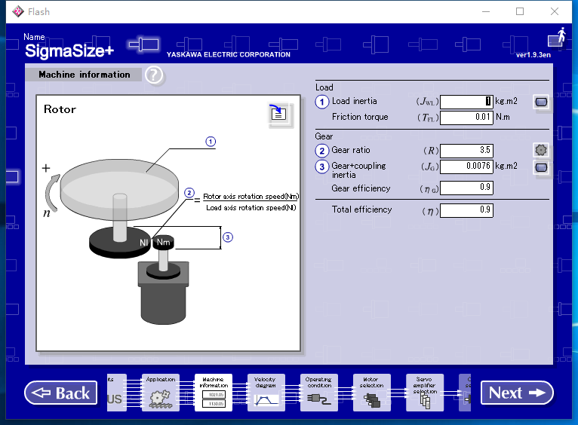The image size is (578, 425).
Task: Click the Friction torque label
Action: [360, 117]
